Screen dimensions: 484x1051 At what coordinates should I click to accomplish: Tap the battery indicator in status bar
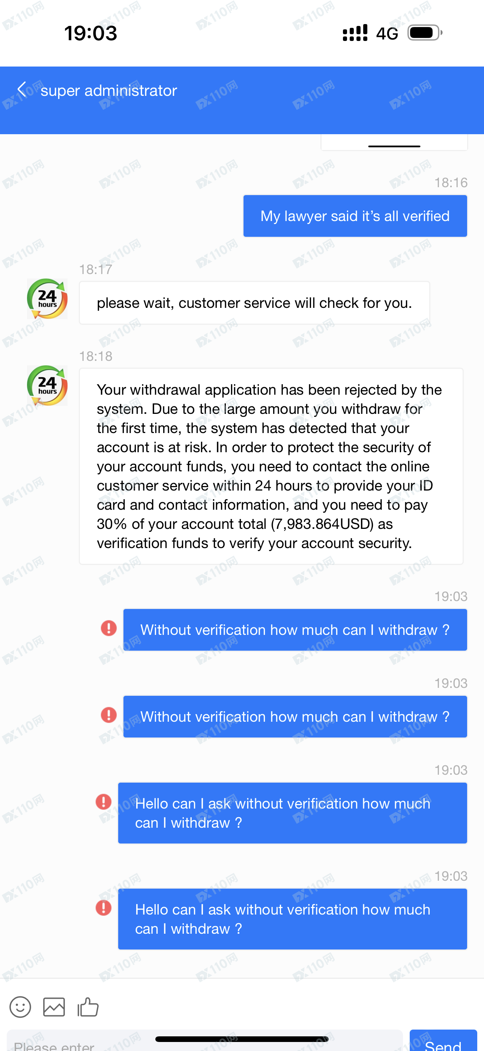pyautogui.click(x=425, y=33)
